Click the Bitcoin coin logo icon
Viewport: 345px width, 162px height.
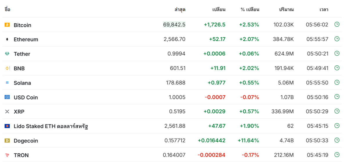click(7, 25)
